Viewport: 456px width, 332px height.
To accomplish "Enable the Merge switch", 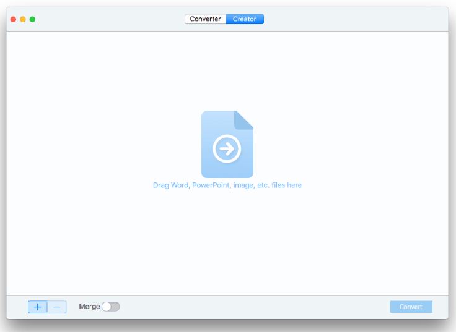I will point(111,307).
